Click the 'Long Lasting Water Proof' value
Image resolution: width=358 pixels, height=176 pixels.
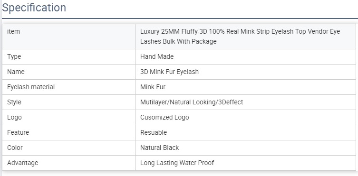pos(177,163)
